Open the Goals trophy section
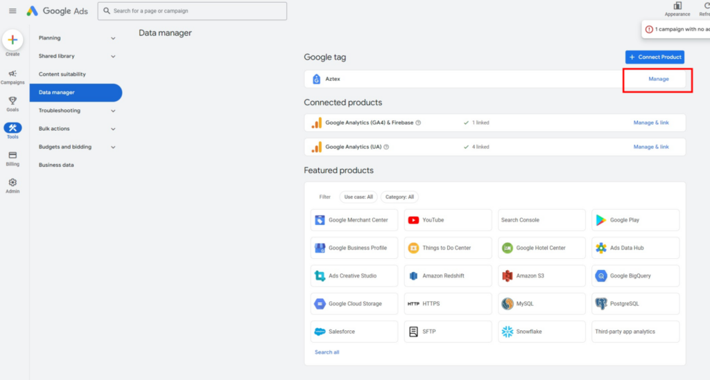The height and width of the screenshot is (380, 710). click(12, 104)
